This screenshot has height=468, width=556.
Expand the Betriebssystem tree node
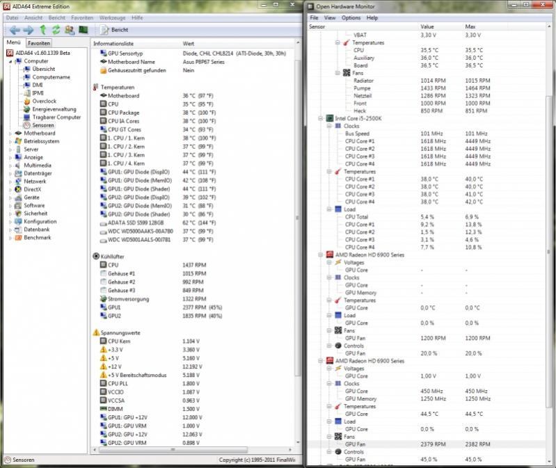[x=10, y=141]
